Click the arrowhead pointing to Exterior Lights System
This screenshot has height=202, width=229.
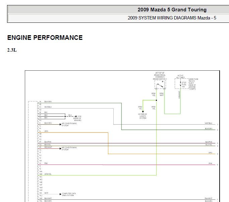point(143,112)
